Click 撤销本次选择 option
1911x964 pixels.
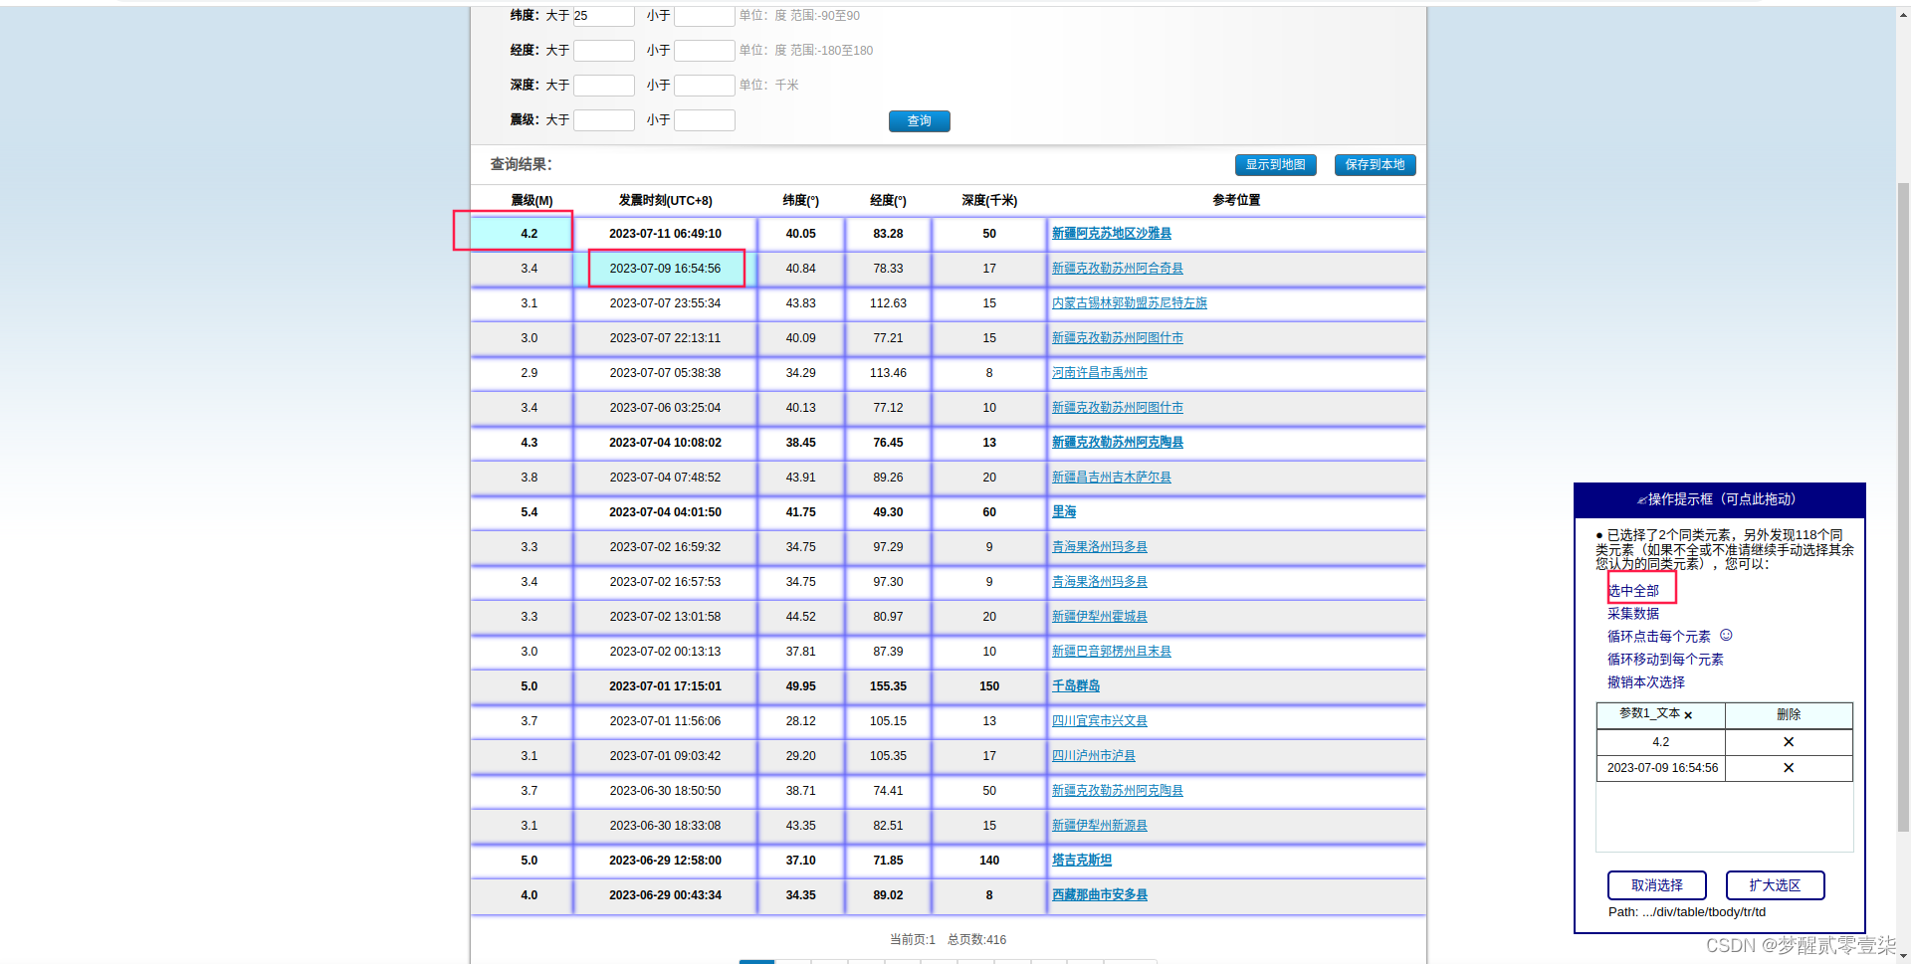coord(1645,682)
